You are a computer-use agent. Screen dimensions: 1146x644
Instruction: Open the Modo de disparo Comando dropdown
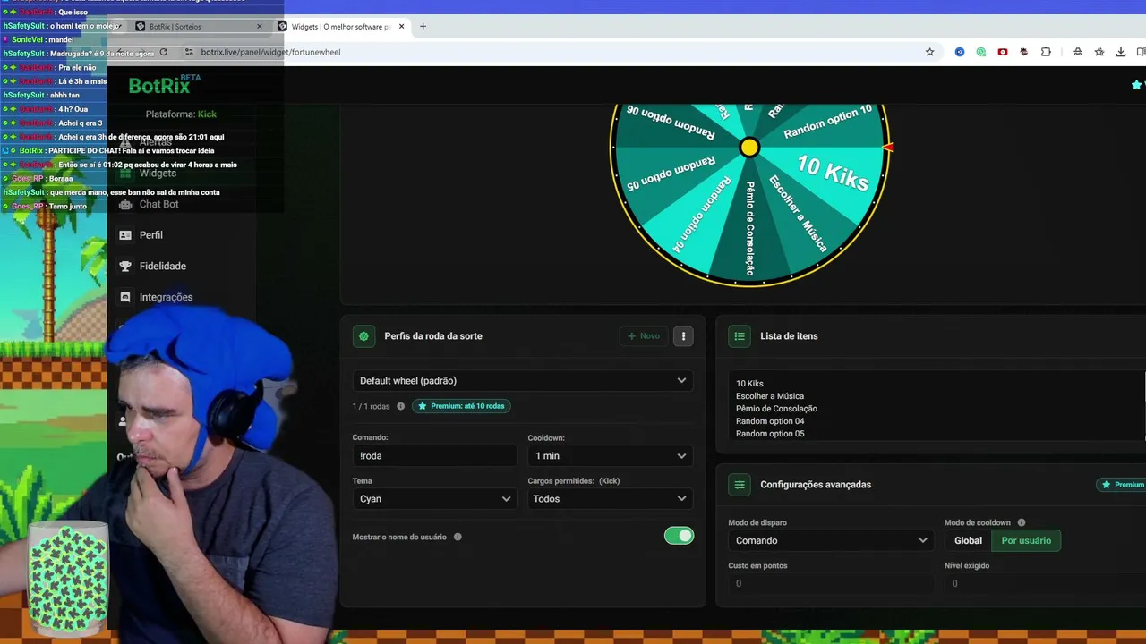830,540
